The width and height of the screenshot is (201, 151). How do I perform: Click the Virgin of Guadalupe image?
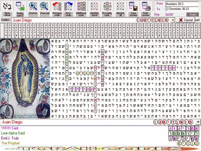[25, 79]
